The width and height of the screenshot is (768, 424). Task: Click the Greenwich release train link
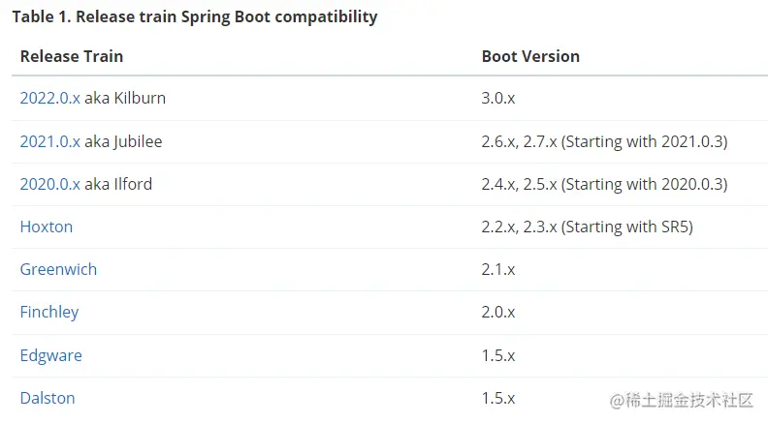point(58,269)
